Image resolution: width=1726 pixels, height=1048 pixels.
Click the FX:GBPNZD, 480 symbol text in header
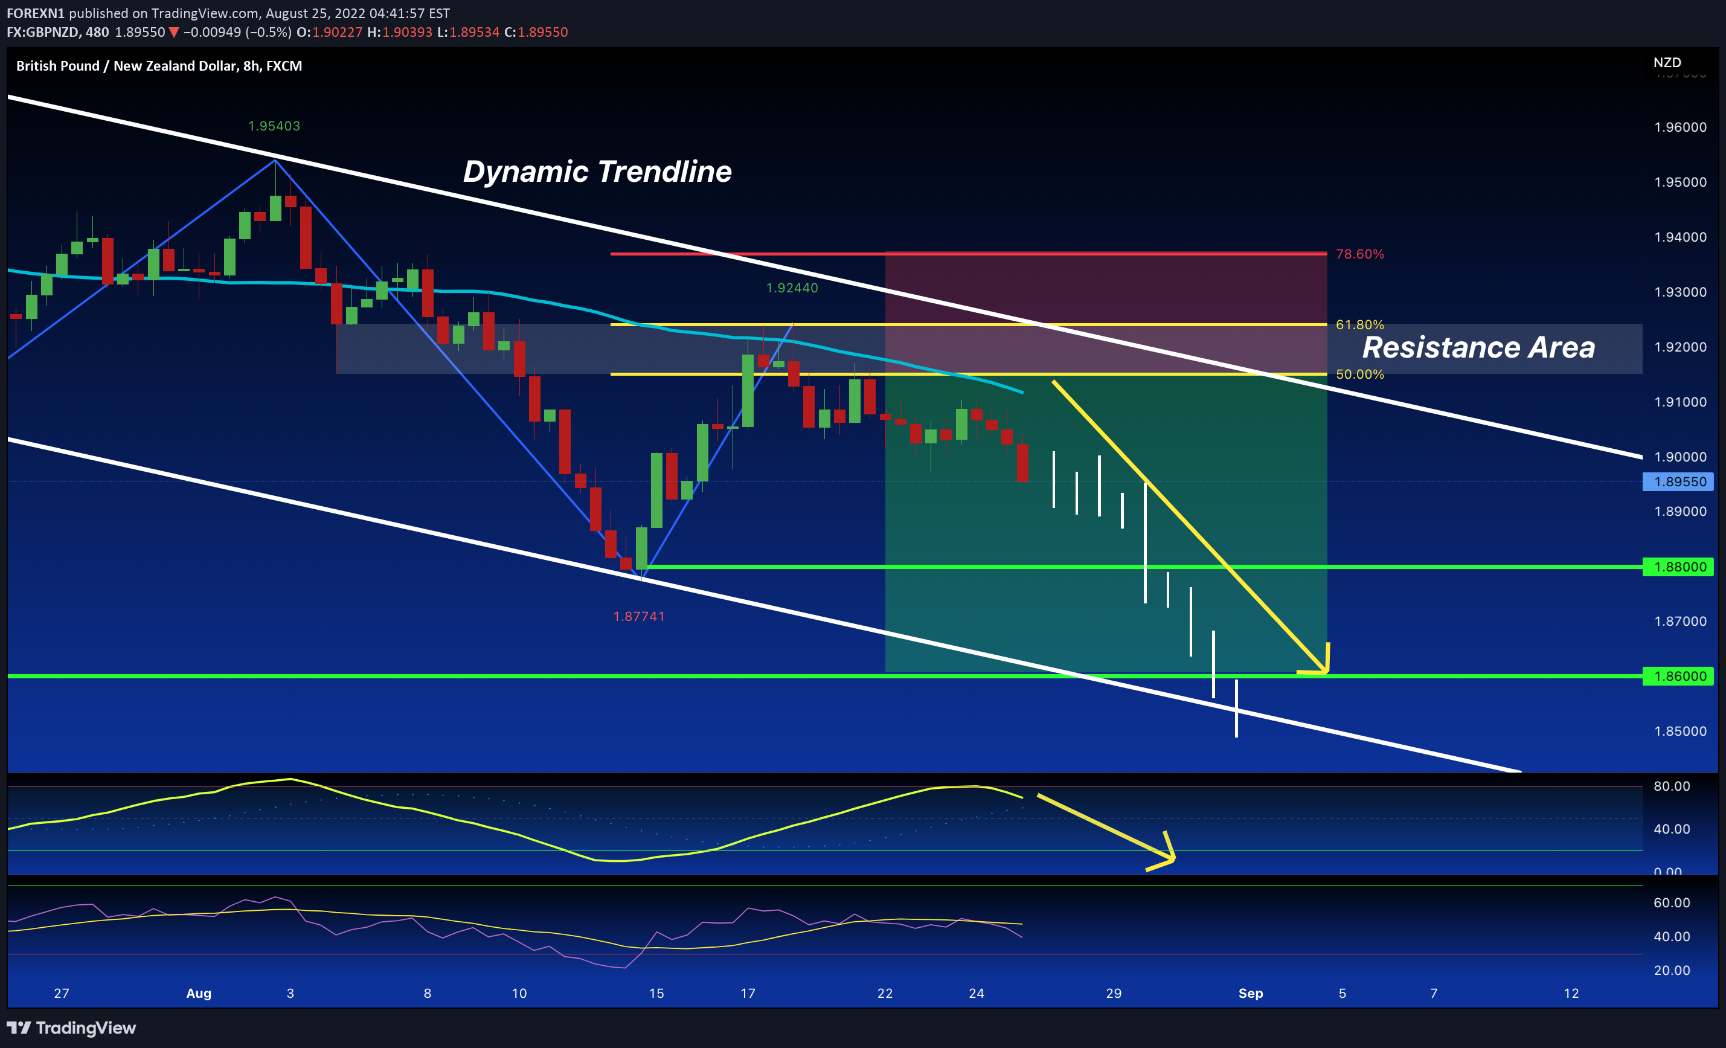click(x=58, y=32)
